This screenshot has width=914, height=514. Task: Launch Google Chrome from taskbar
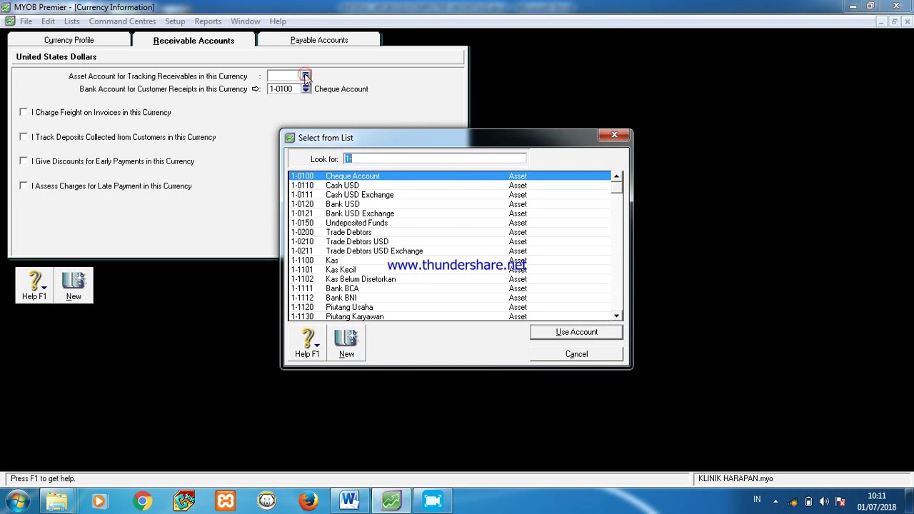pyautogui.click(x=142, y=501)
